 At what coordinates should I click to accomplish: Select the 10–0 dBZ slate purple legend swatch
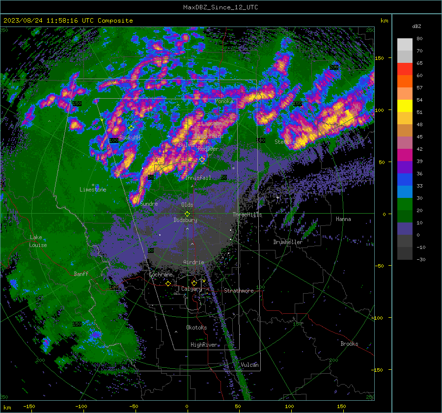pyautogui.click(x=405, y=229)
